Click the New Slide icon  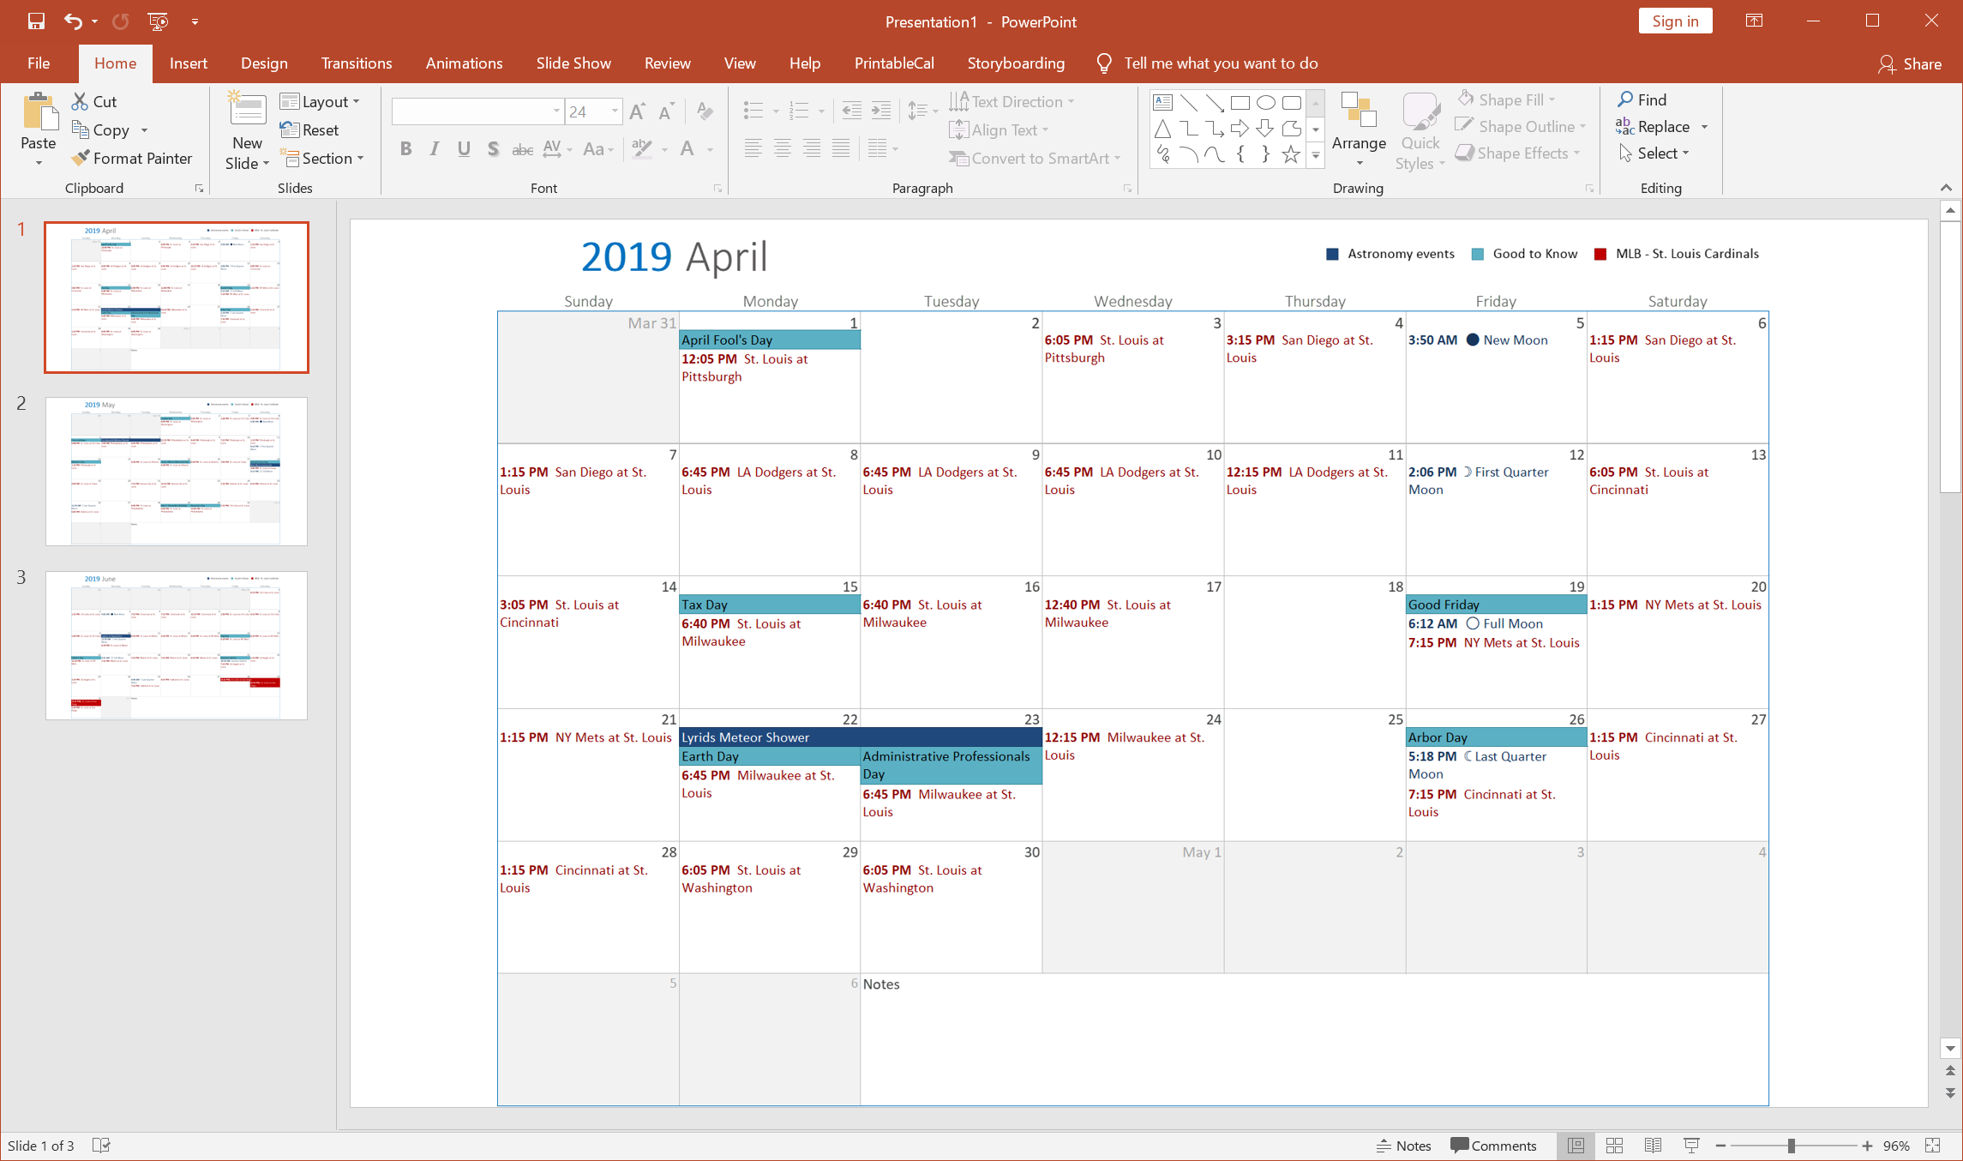(x=247, y=110)
